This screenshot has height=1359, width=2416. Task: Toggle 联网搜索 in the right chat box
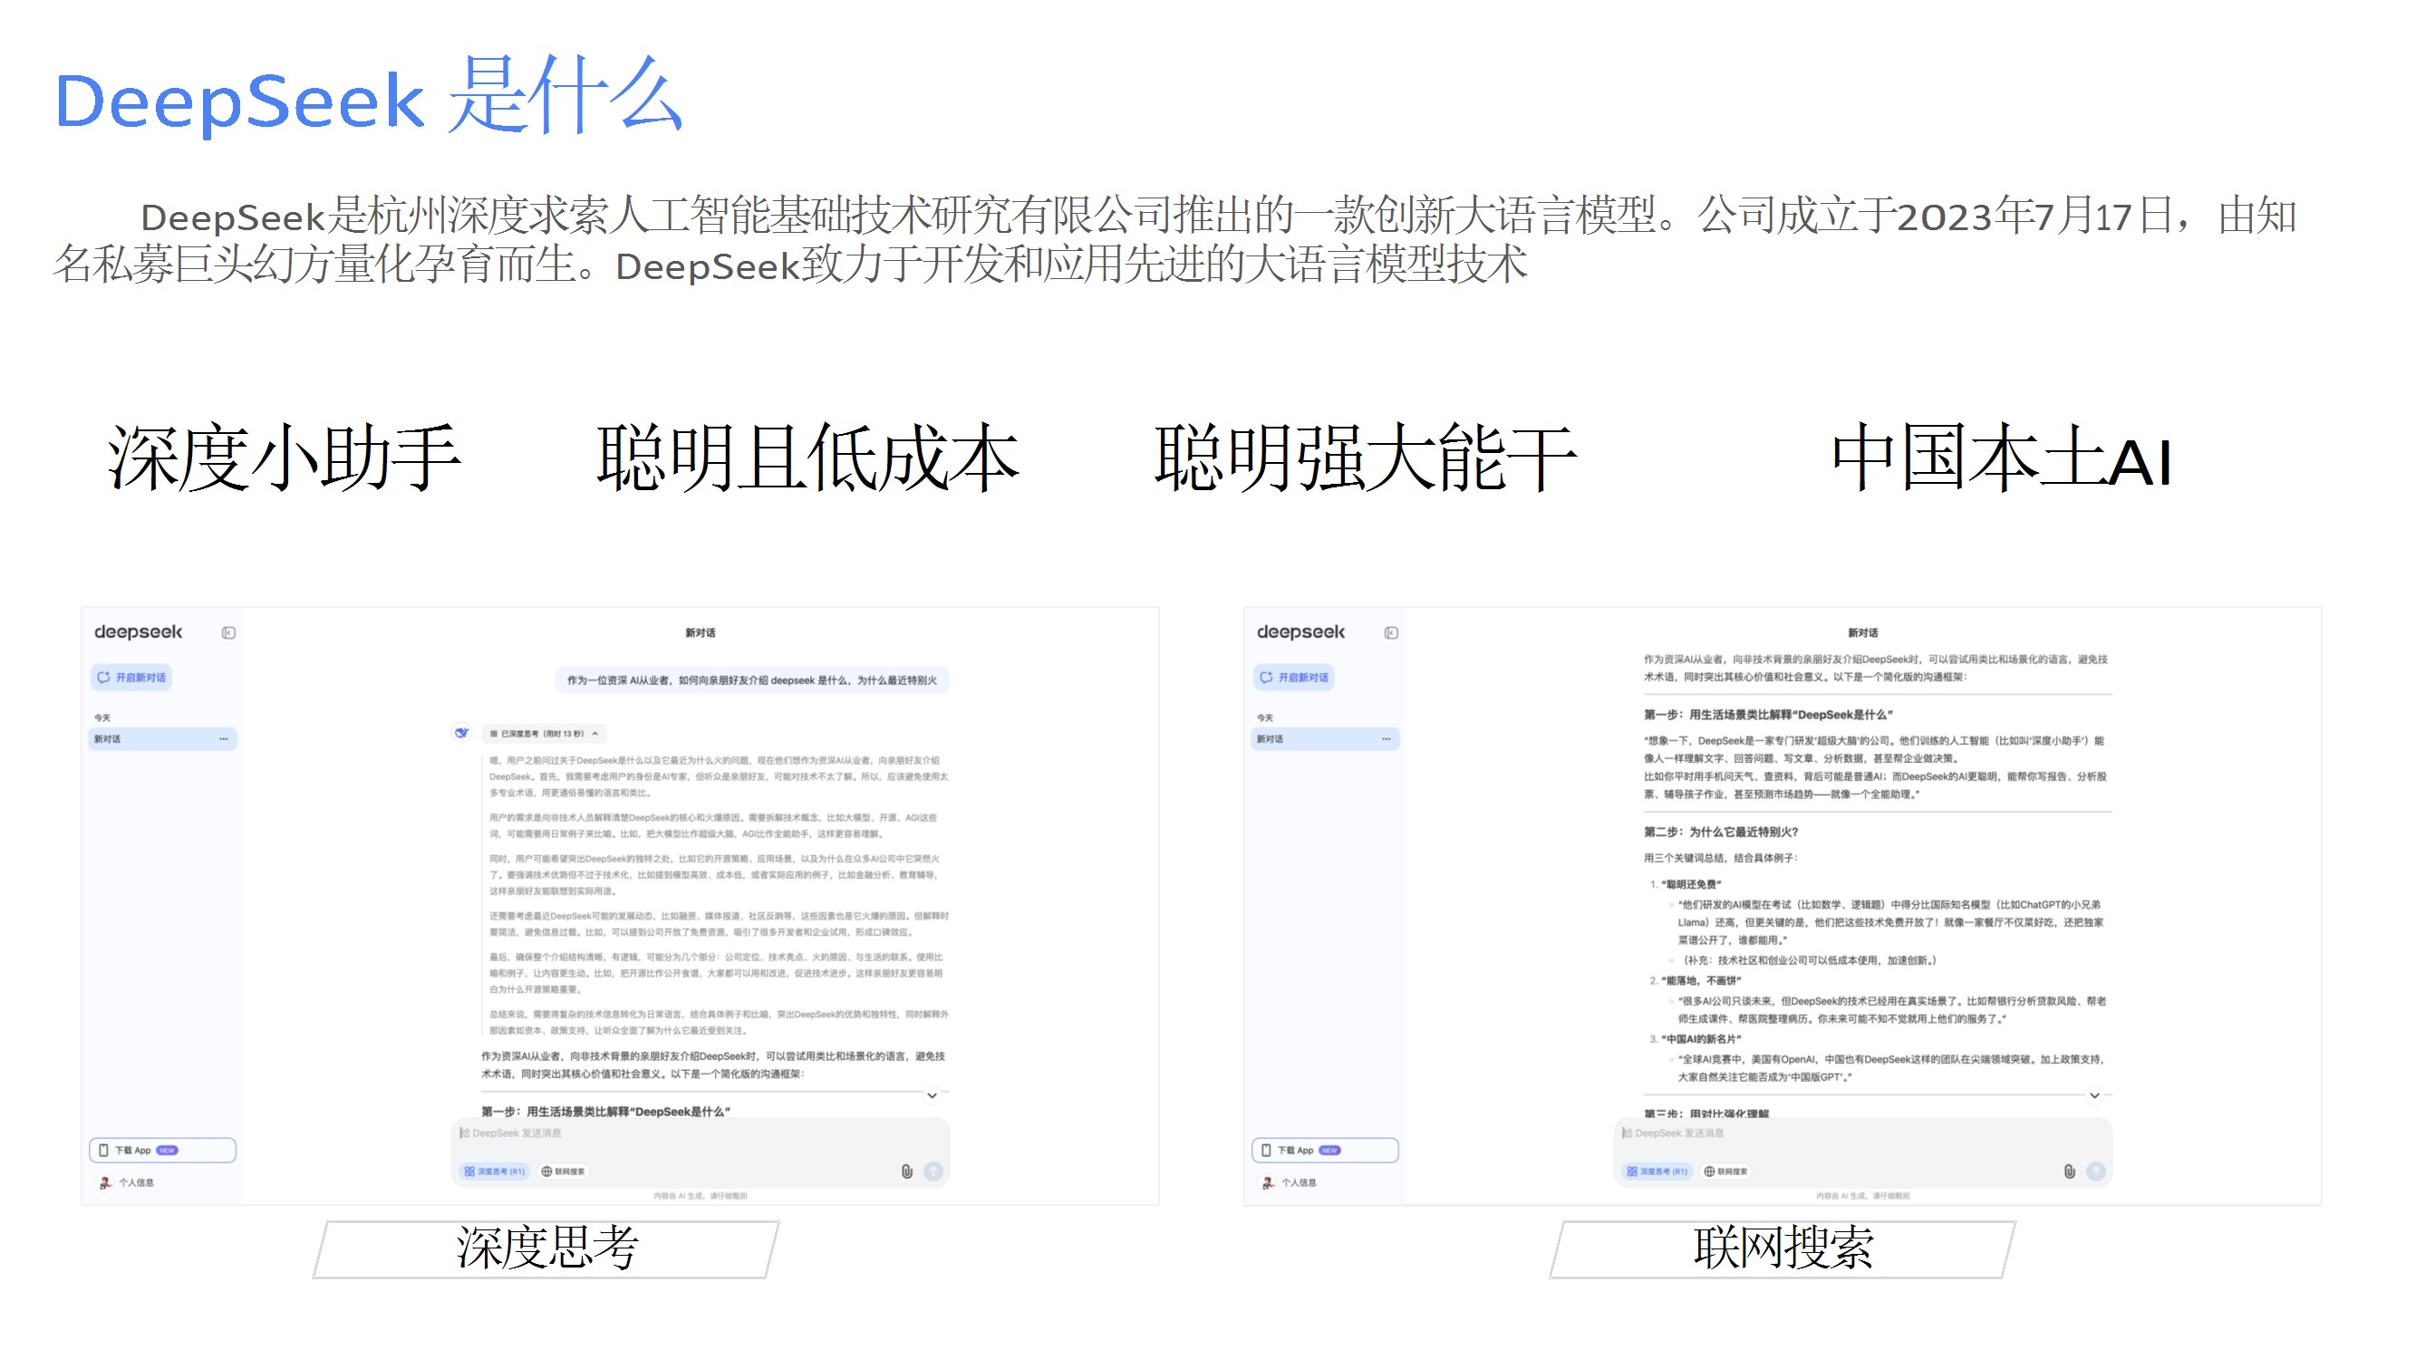1726,1171
